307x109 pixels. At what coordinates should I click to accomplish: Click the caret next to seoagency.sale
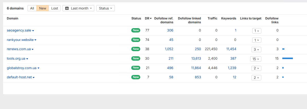tap(33, 31)
